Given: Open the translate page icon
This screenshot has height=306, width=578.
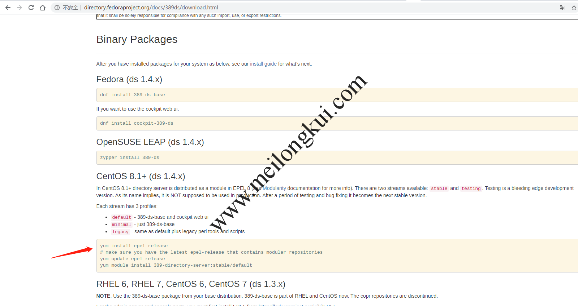Looking at the screenshot, I should [562, 8].
